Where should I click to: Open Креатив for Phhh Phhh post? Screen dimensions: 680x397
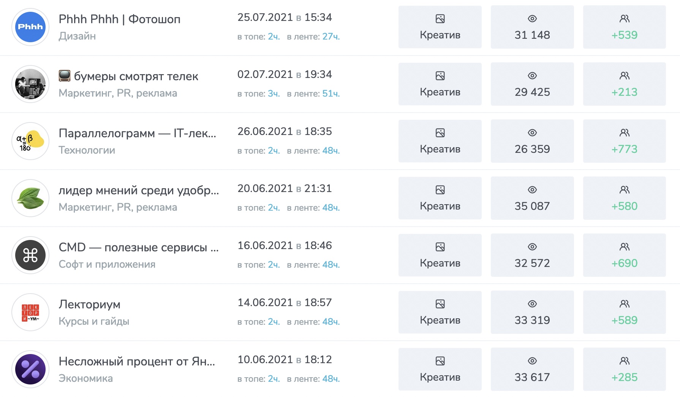(440, 27)
